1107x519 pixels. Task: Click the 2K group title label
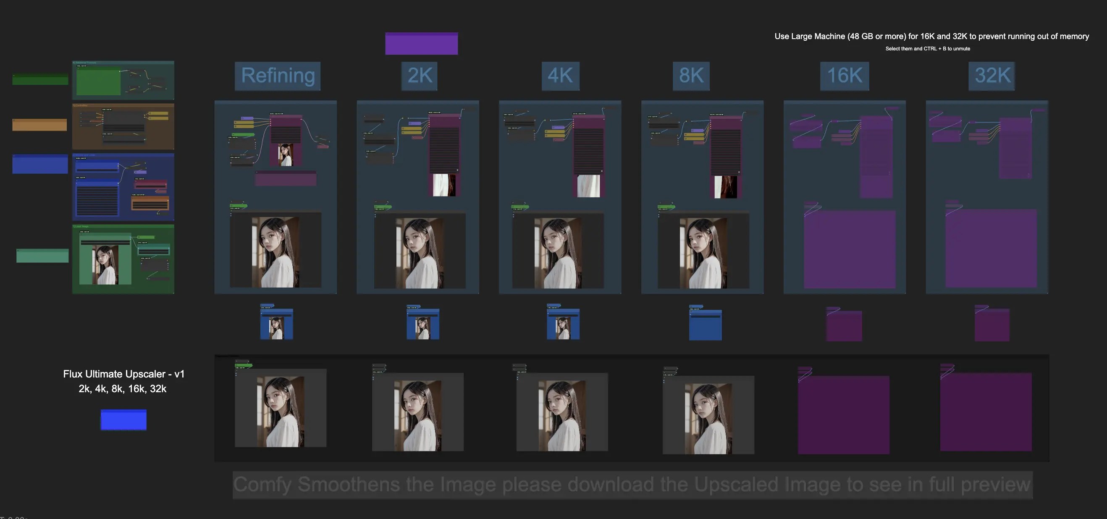[x=419, y=76]
